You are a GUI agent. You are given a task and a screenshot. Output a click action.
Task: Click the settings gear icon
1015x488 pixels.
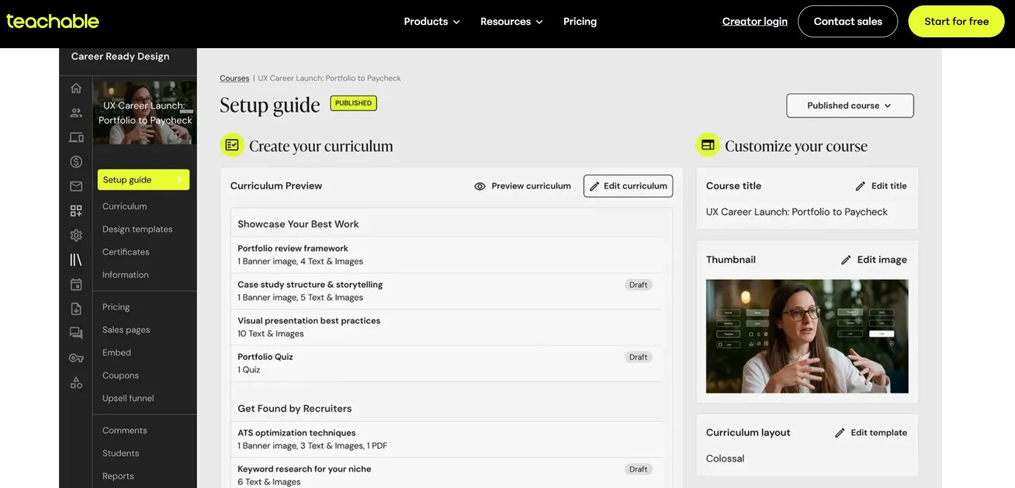pos(76,235)
